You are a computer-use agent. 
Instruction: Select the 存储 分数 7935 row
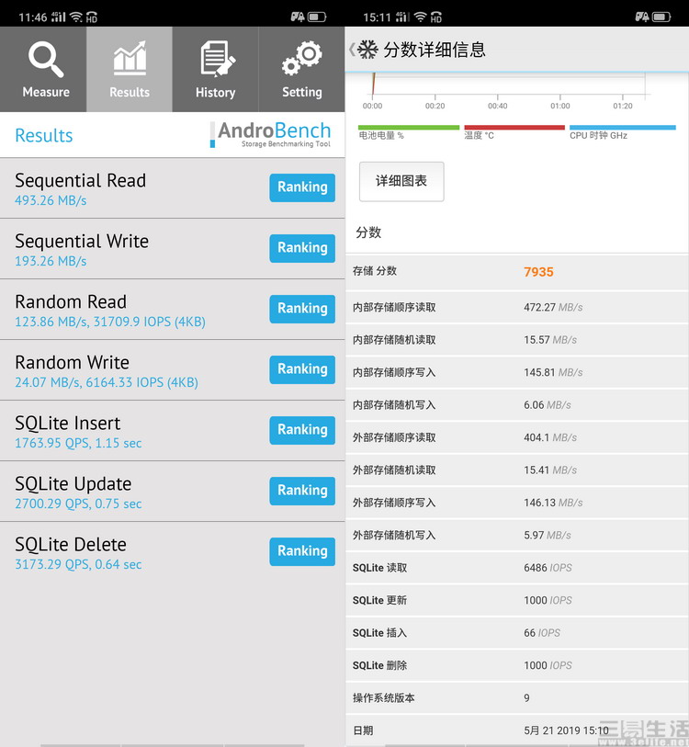[x=516, y=272]
